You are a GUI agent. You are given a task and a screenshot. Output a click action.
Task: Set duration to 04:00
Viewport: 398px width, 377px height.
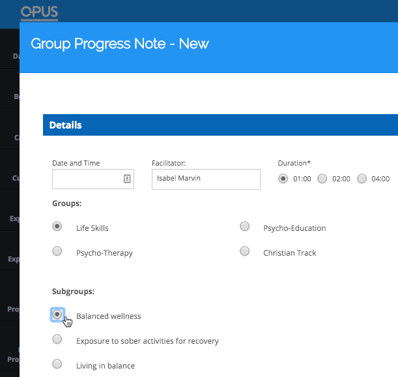click(x=362, y=179)
